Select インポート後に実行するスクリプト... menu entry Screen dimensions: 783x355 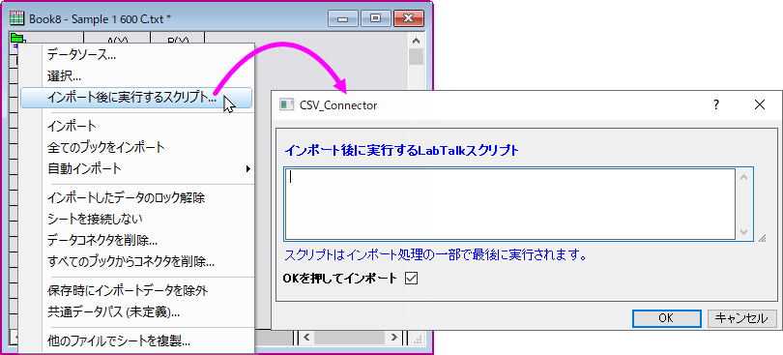coord(136,98)
